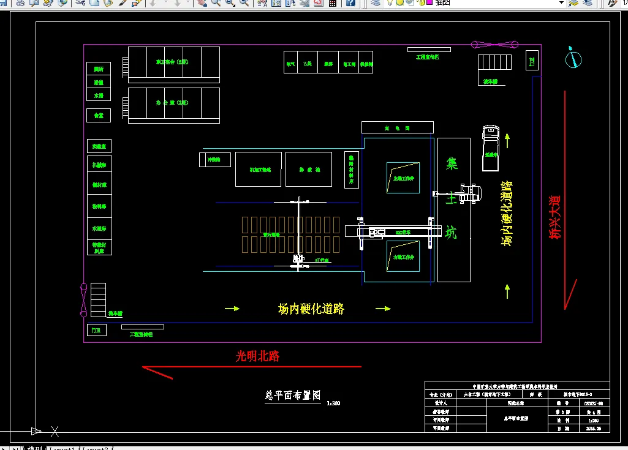Select the Zoom Window tool

coord(229,4)
